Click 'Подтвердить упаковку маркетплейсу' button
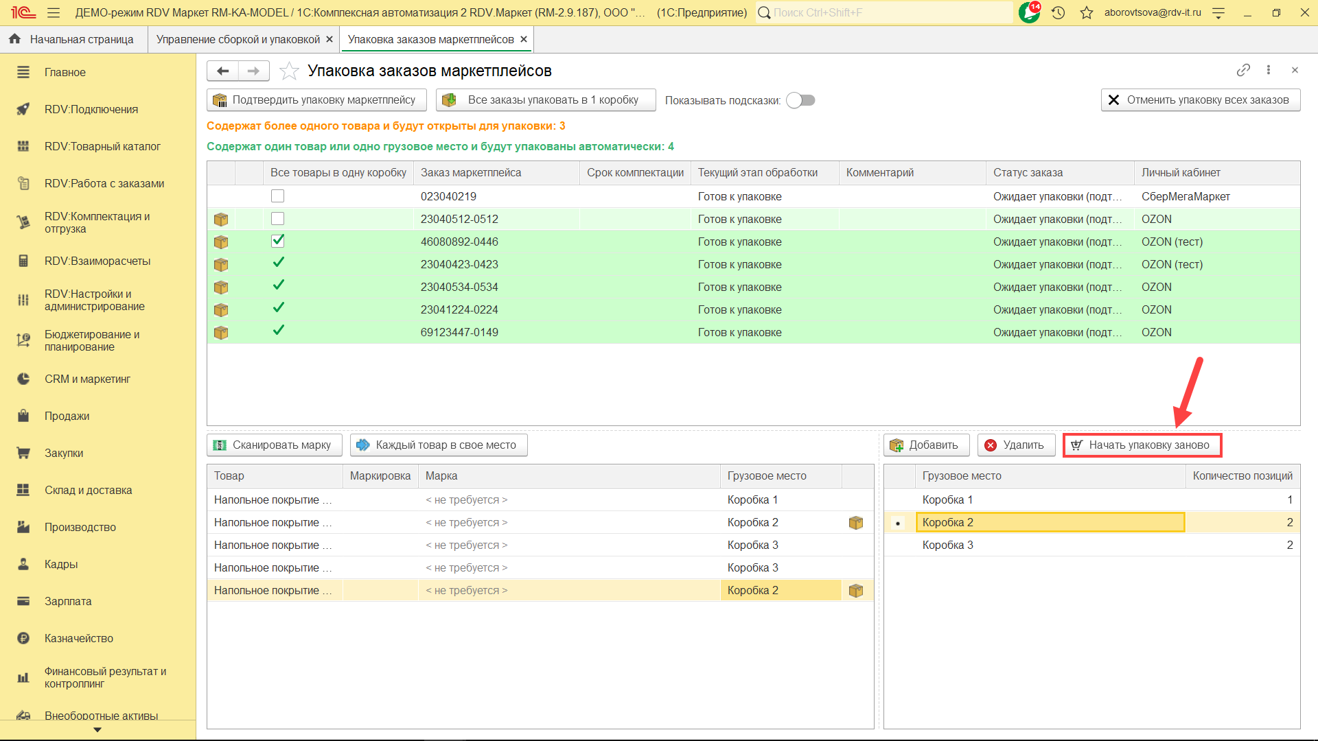Screen dimensions: 1318x741 (316, 100)
